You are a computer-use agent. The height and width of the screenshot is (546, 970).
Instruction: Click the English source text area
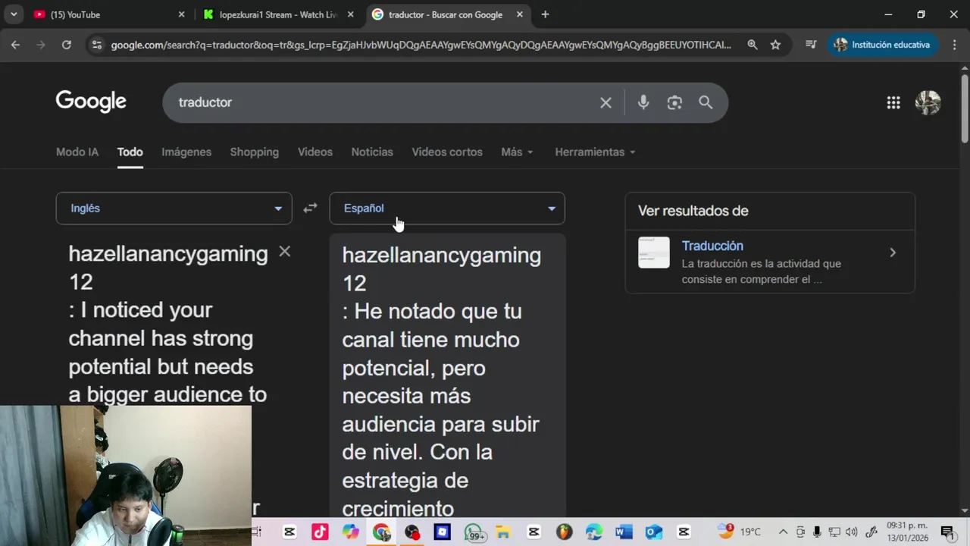tap(168, 324)
